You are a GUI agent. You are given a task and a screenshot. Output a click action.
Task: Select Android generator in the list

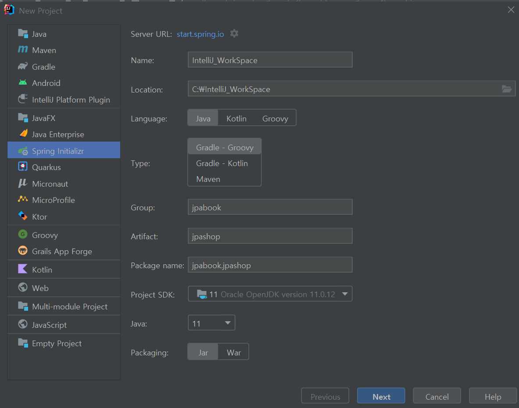(x=64, y=83)
